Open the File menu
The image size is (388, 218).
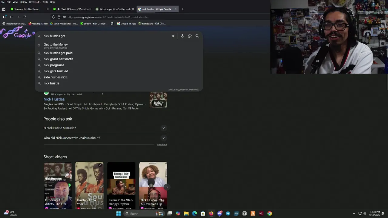point(3,2)
